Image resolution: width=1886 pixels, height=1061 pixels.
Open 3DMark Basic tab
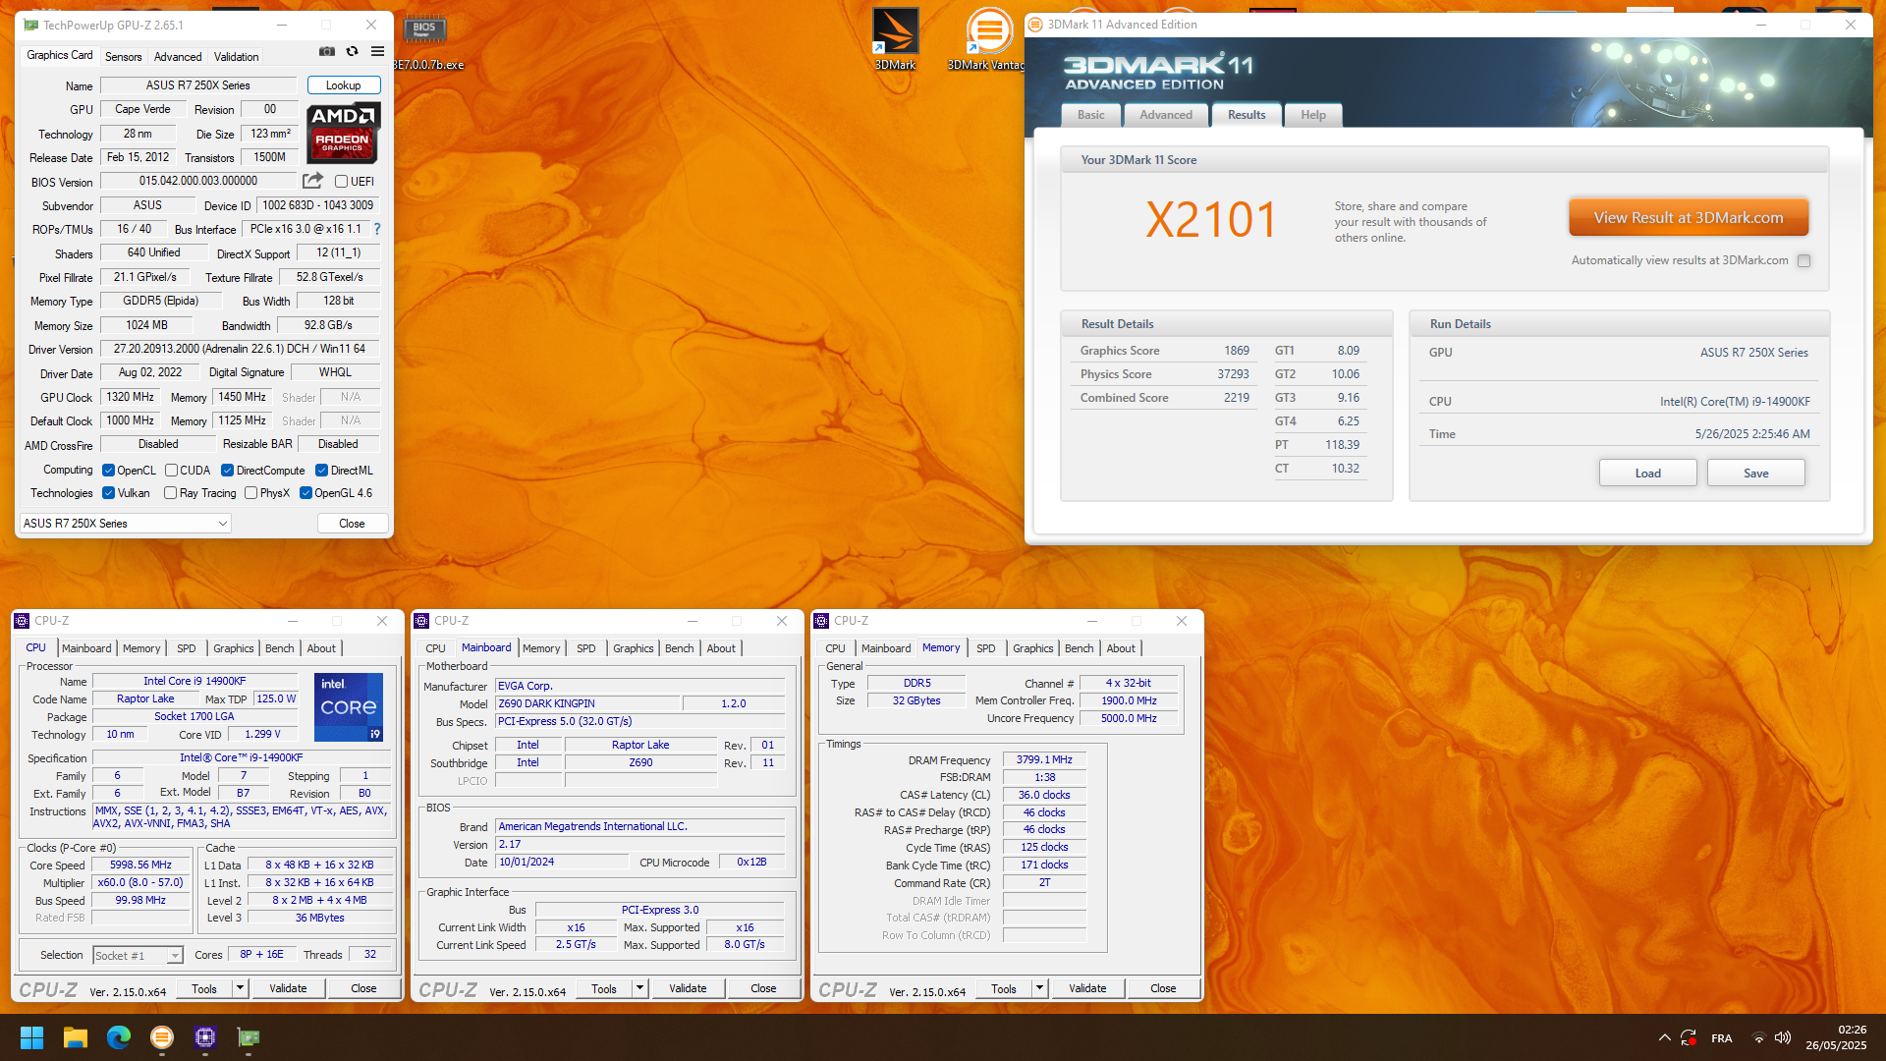coord(1090,115)
